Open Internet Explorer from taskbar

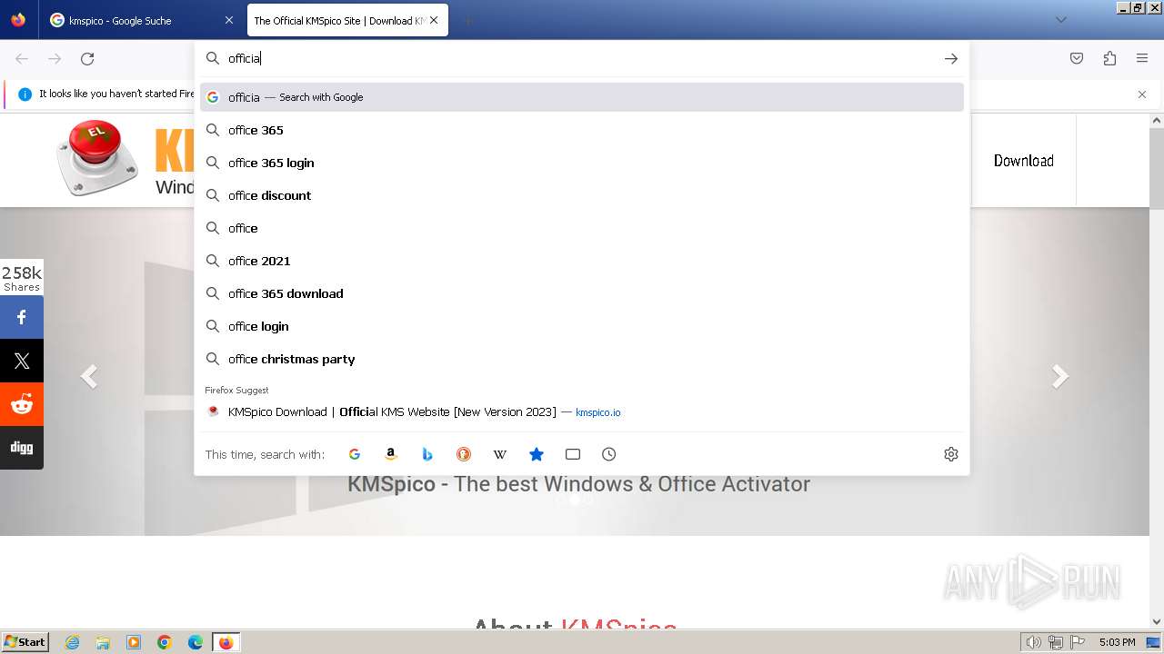72,642
